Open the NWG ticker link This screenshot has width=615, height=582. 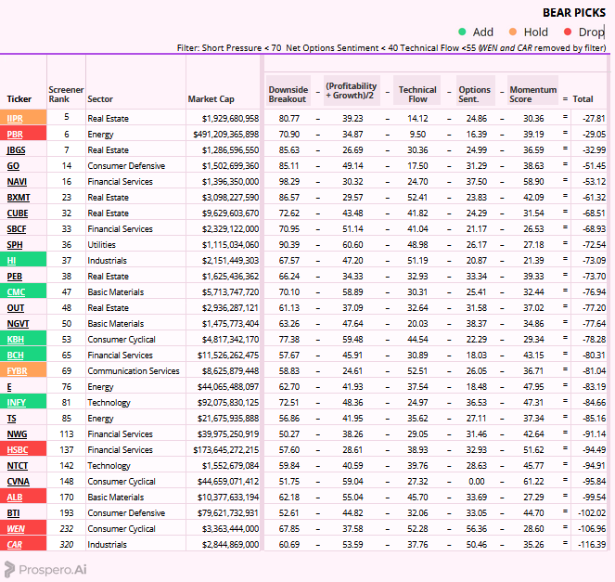17,434
